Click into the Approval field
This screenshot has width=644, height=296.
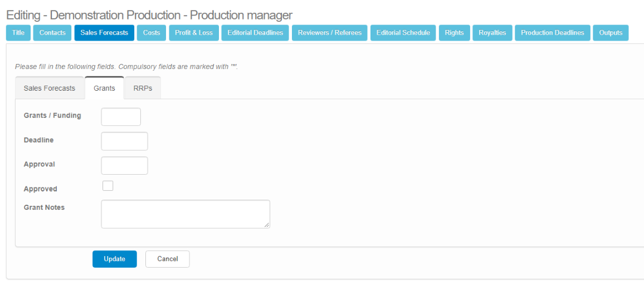[124, 166]
